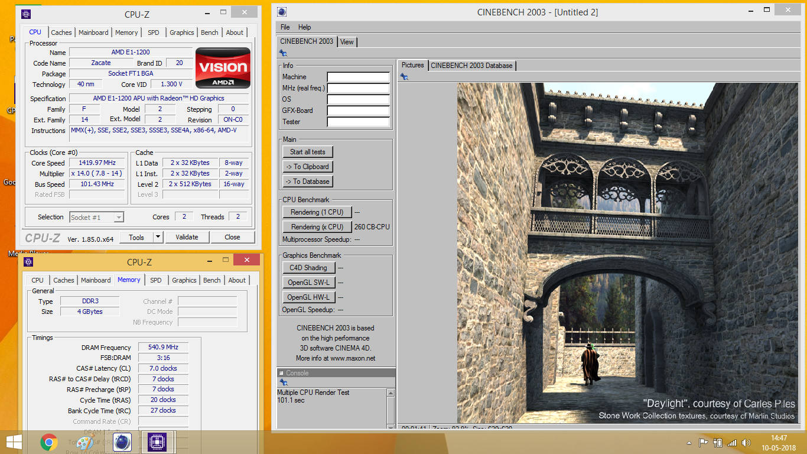This screenshot has width=807, height=454.
Task: Open Bench tab in the CPU-Z processor window
Action: 210,33
